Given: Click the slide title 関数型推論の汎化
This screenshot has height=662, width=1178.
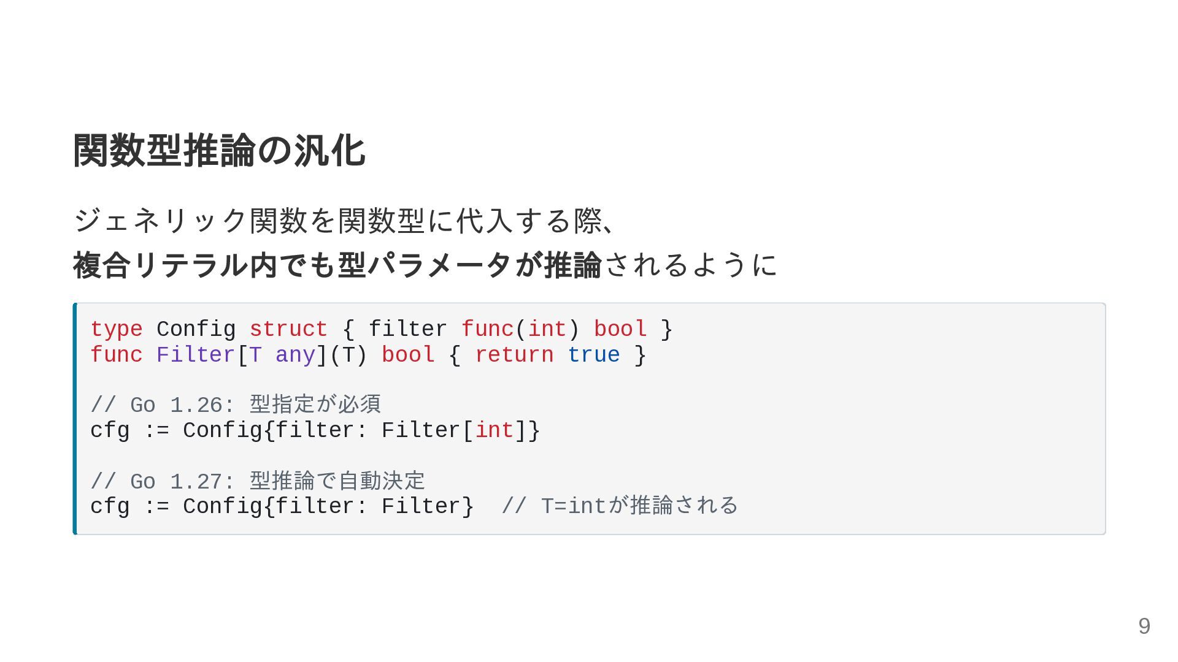Looking at the screenshot, I should click(x=219, y=151).
